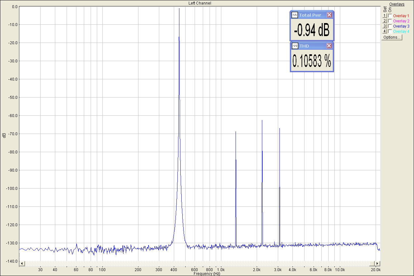Enable the Overlay 2 On checkbox

coord(390,21)
